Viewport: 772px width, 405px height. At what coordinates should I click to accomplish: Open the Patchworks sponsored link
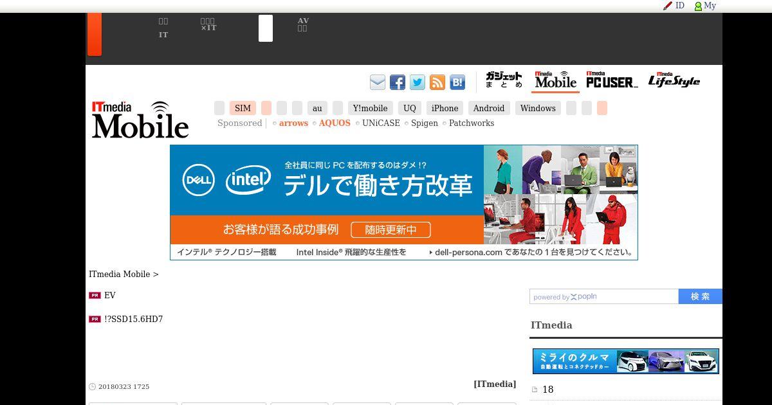pos(472,123)
